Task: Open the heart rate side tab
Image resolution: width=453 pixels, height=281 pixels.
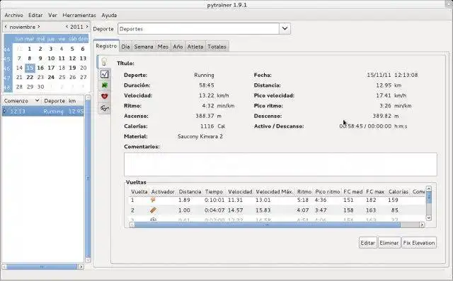Action: [104, 96]
